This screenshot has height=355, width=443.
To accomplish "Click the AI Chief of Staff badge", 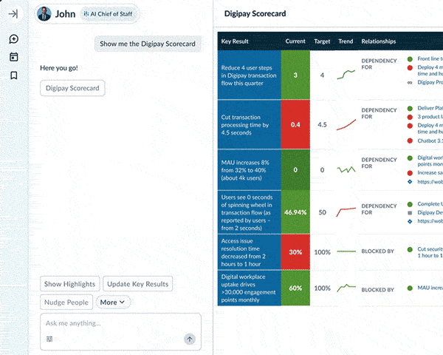I will 108,14.
